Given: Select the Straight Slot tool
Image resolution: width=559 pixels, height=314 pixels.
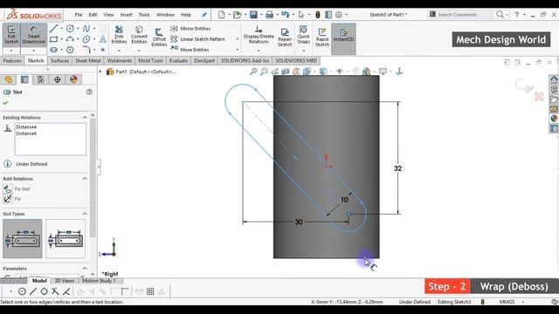Looking at the screenshot, I should coord(54,50).
